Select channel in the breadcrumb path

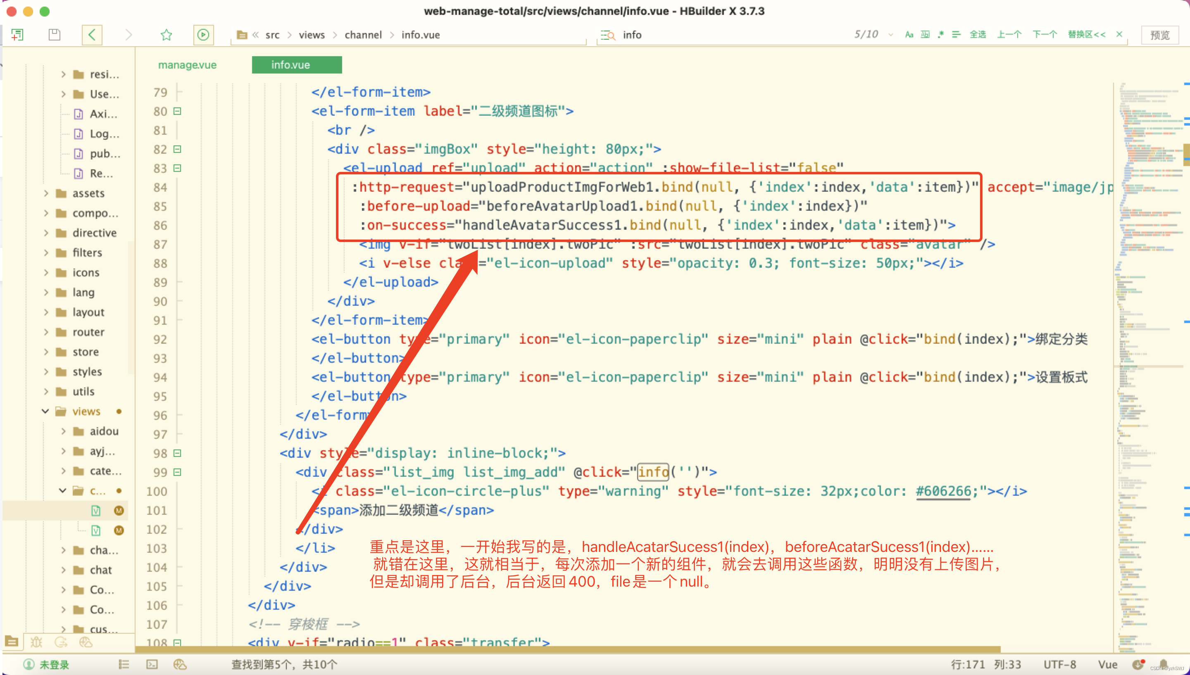(364, 34)
